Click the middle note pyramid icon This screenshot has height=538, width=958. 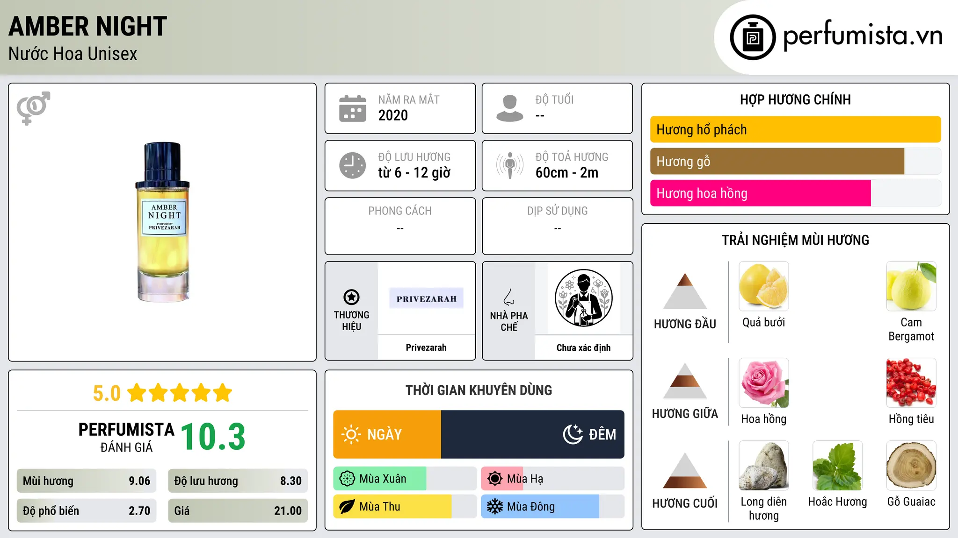click(685, 381)
